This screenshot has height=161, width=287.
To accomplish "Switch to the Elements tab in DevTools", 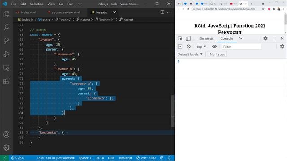I will [x=206, y=38].
